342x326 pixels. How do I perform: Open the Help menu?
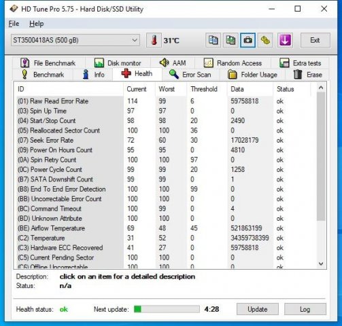36,24
